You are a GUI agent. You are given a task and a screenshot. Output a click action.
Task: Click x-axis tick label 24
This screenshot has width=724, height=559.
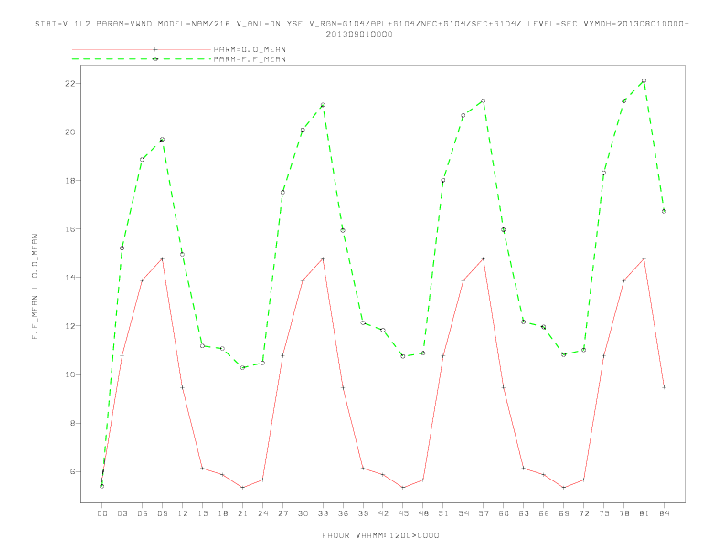pyautogui.click(x=262, y=513)
